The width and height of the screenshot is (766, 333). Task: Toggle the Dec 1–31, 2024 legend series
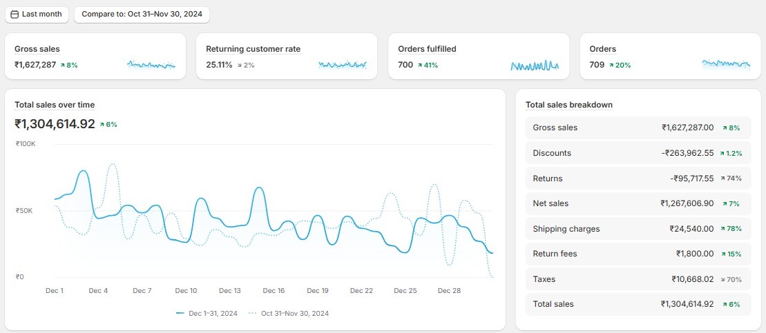coord(207,313)
